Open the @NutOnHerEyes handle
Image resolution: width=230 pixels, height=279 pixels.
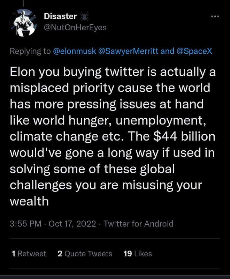click(75, 27)
